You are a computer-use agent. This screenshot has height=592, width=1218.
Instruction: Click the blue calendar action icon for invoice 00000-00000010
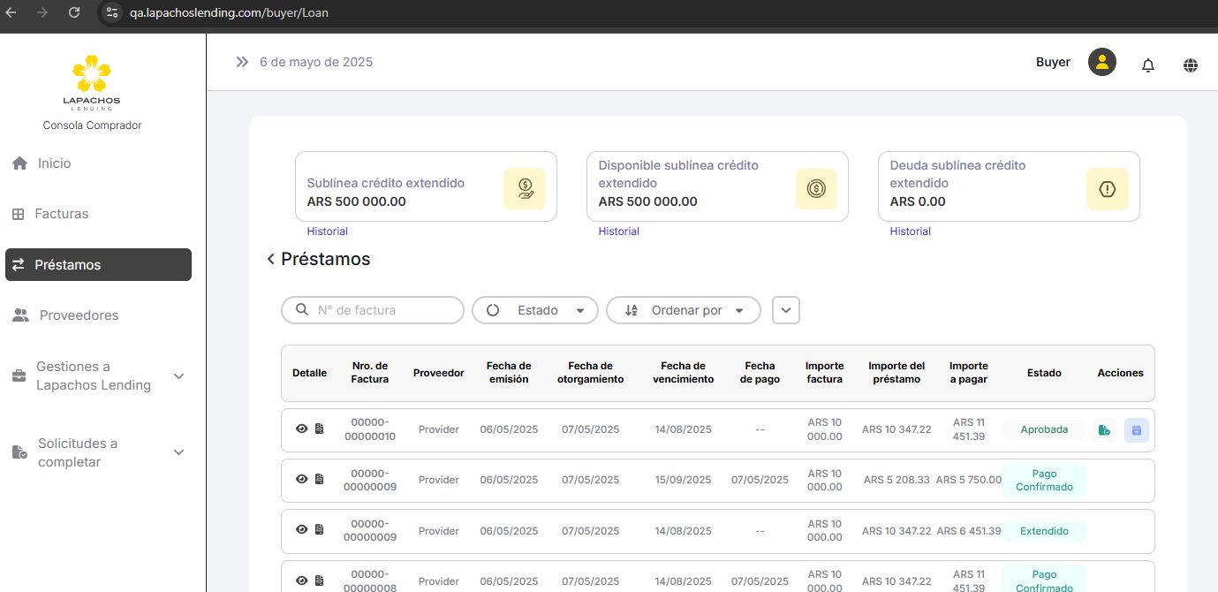point(1136,430)
